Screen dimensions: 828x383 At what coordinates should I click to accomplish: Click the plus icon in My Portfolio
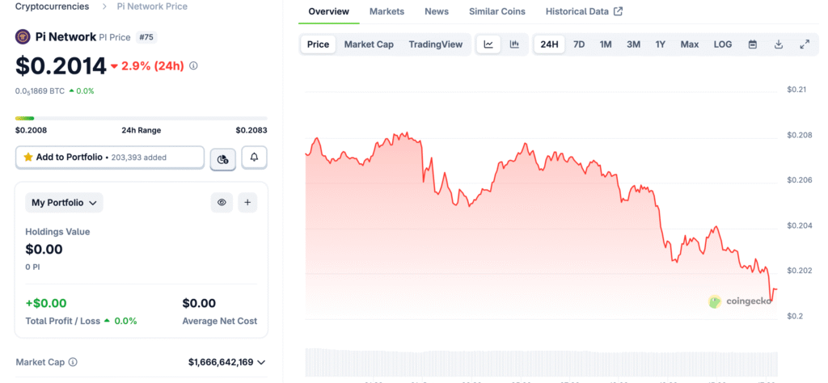pos(247,203)
